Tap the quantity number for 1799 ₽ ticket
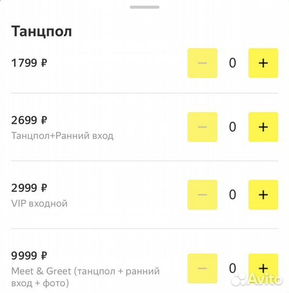 pyautogui.click(x=233, y=63)
